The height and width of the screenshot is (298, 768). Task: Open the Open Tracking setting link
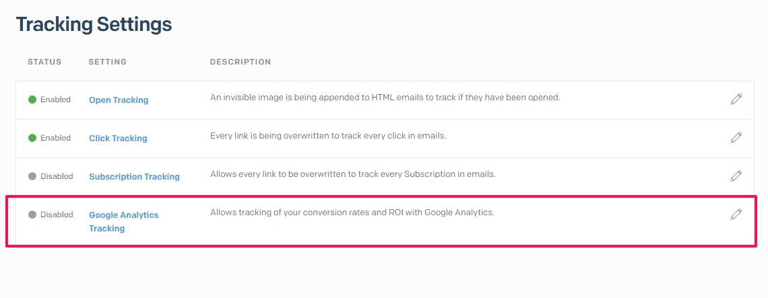119,100
